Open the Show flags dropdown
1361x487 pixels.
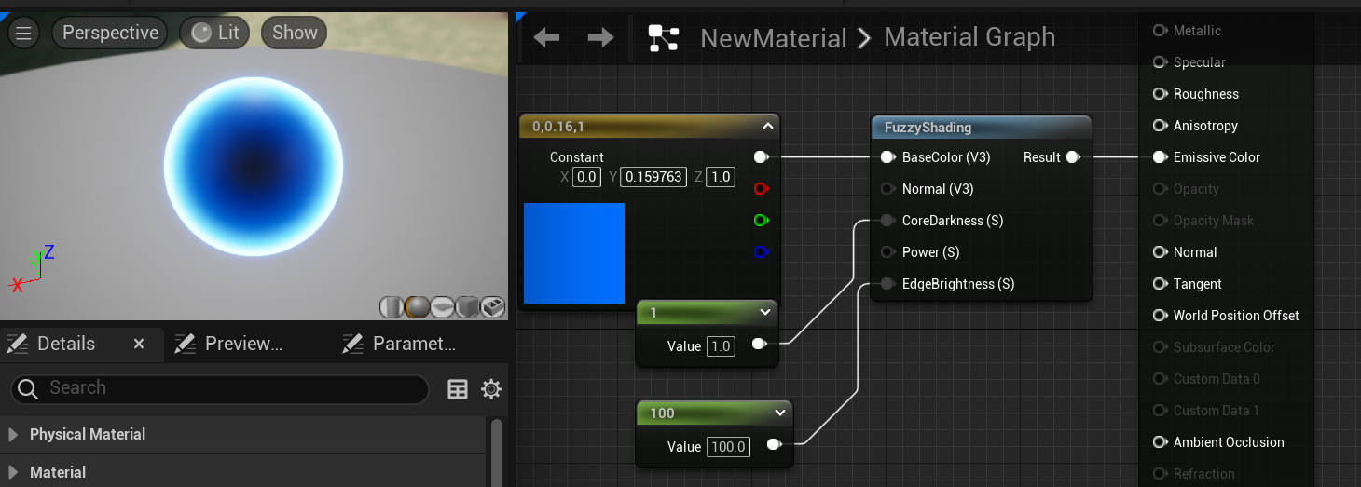(295, 34)
